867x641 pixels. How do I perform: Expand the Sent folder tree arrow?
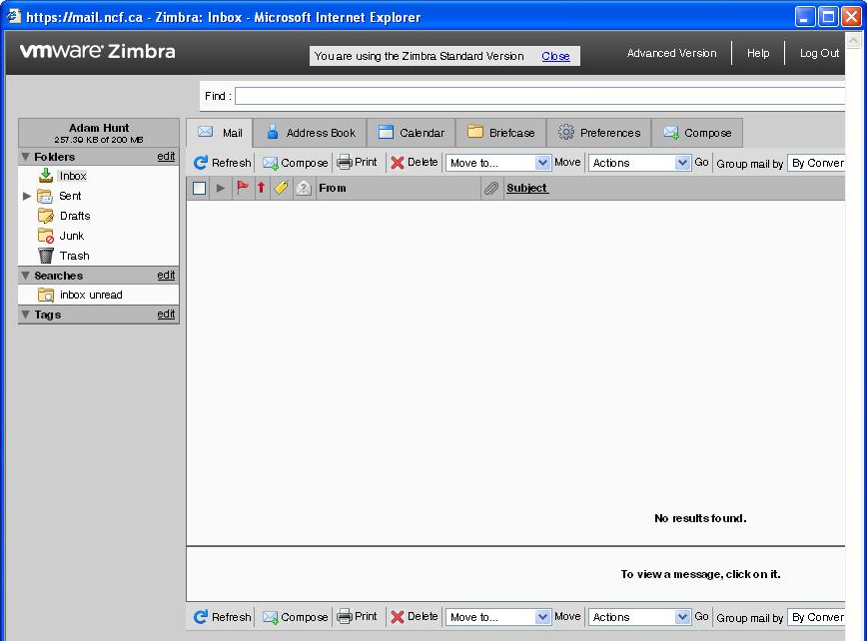click(x=27, y=197)
